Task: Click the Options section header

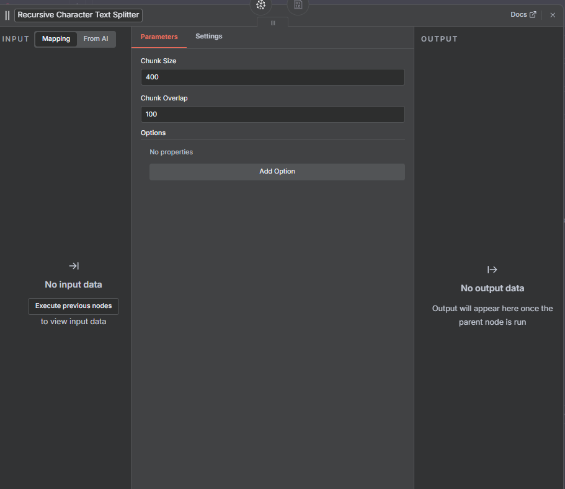Action: point(153,133)
